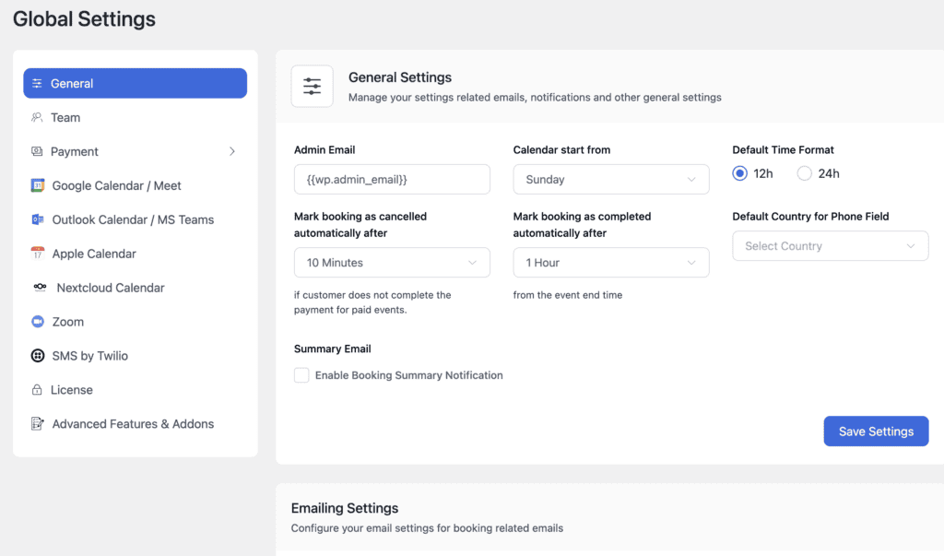Click the Admin Email input field
This screenshot has width=944, height=556.
(x=392, y=180)
